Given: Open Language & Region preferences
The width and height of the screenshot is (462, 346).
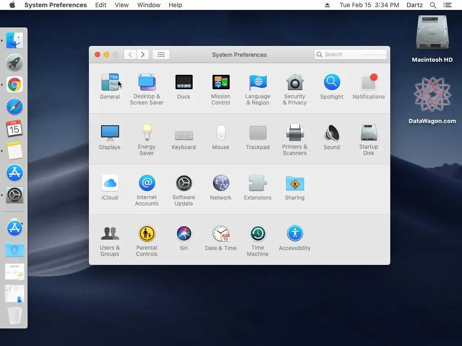Looking at the screenshot, I should point(258,89).
